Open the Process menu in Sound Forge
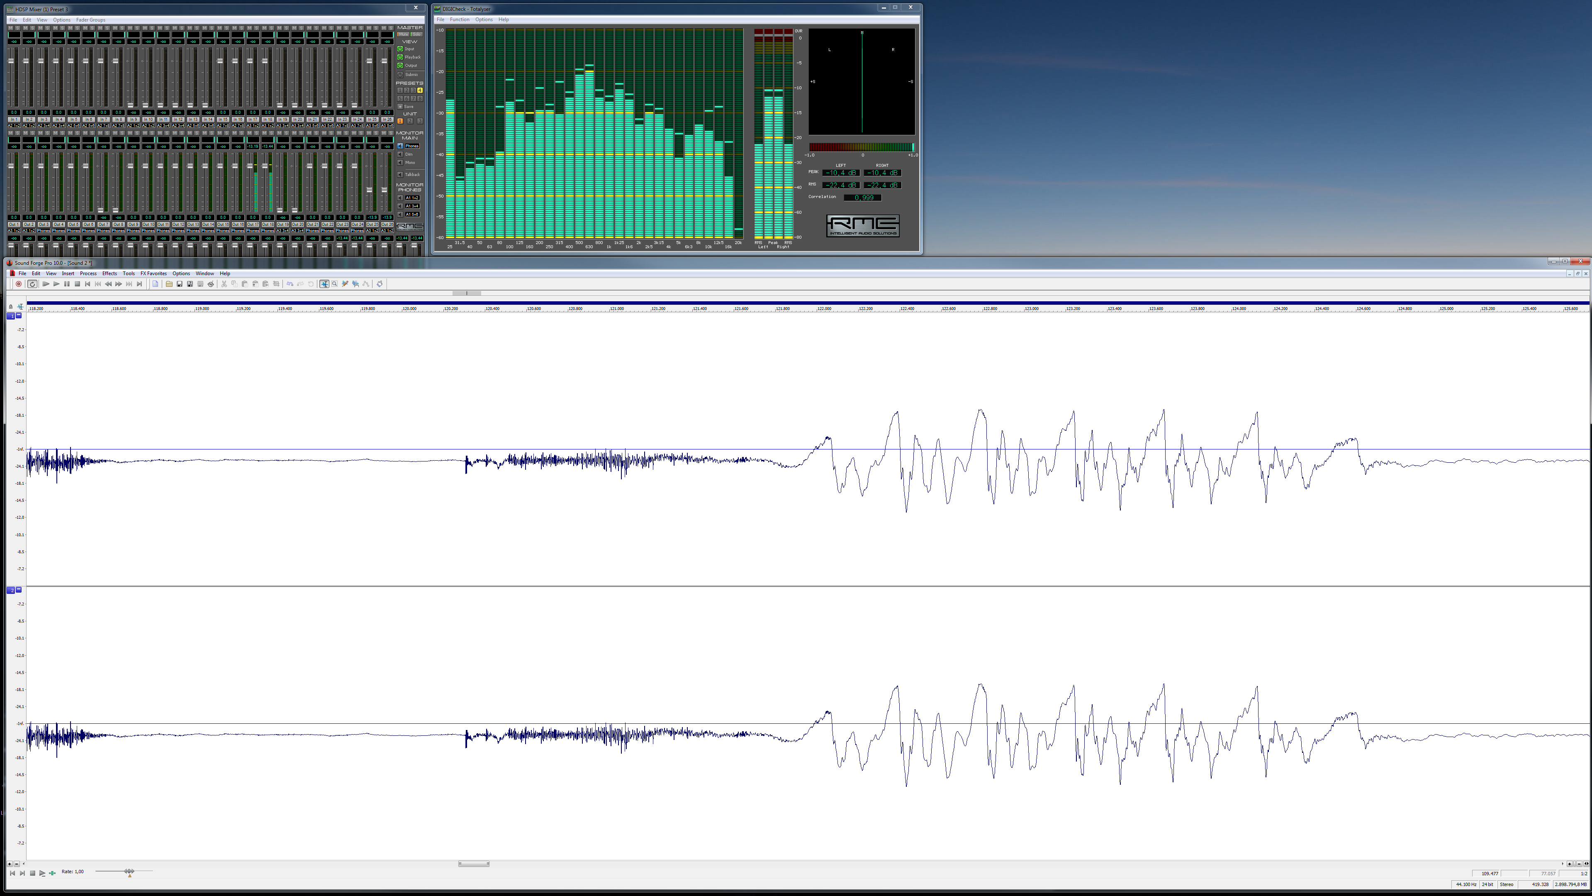This screenshot has height=896, width=1592. tap(88, 273)
